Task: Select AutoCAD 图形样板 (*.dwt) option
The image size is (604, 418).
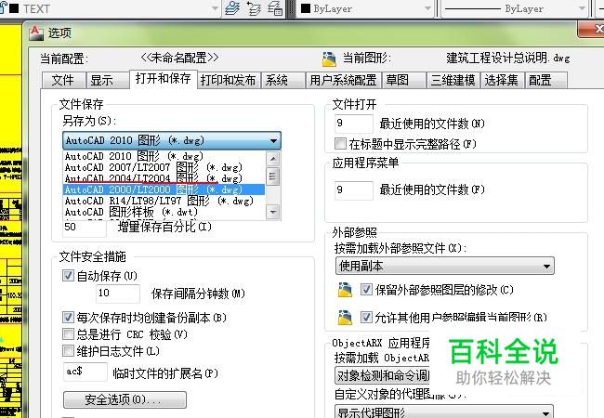Action: [x=164, y=212]
